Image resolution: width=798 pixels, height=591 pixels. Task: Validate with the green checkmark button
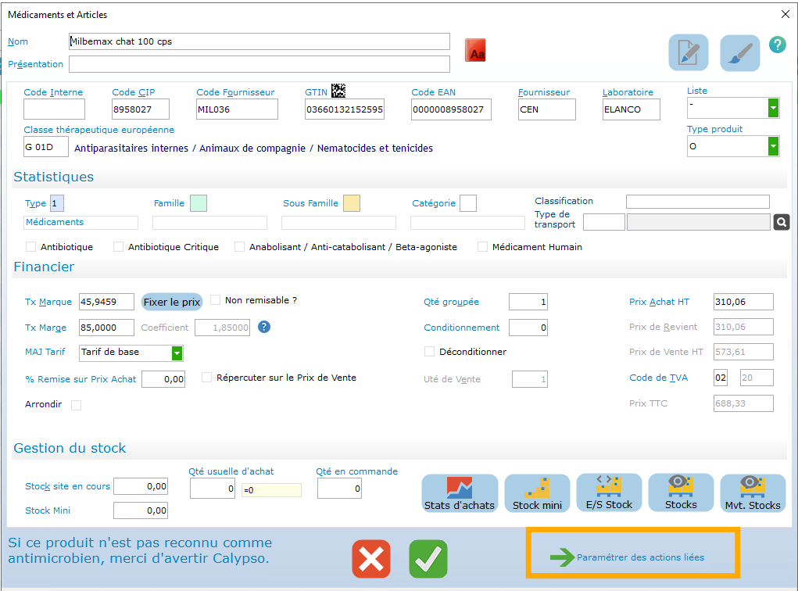[428, 559]
